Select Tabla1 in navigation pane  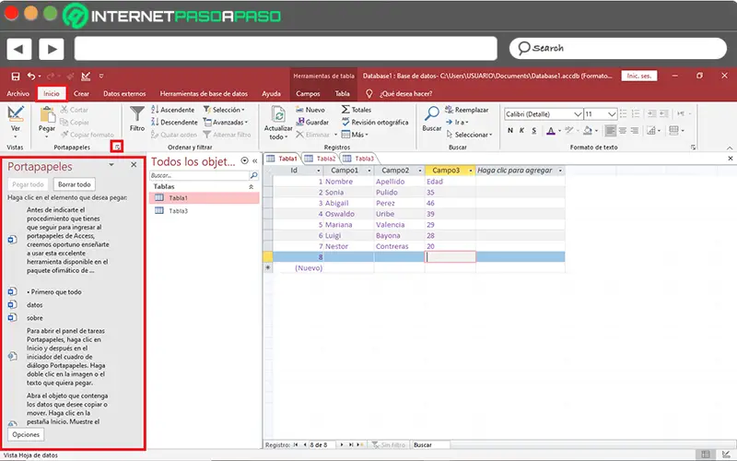click(x=204, y=198)
